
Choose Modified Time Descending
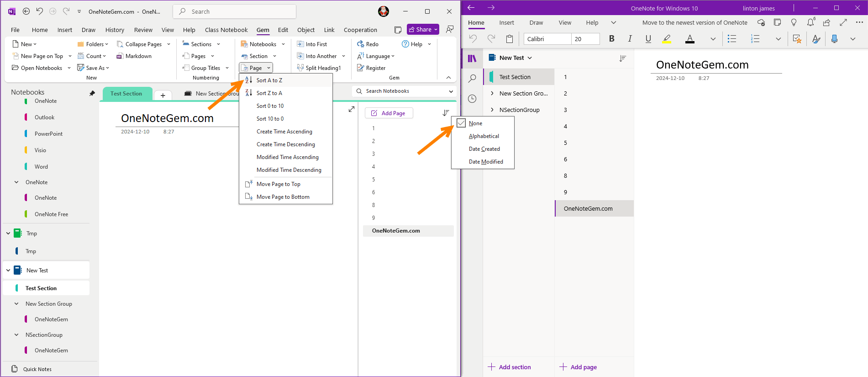point(286,170)
